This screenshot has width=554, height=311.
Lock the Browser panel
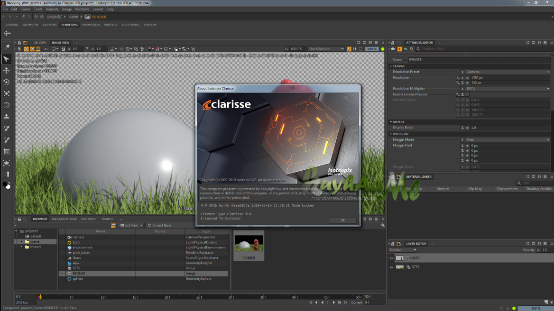coord(19,219)
